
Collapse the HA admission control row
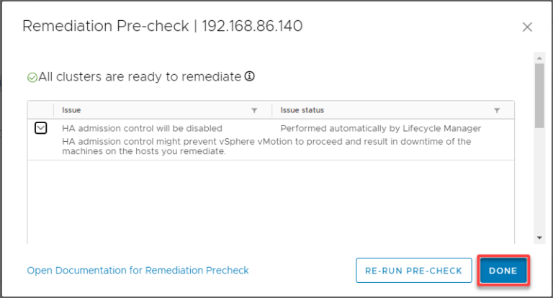[41, 128]
